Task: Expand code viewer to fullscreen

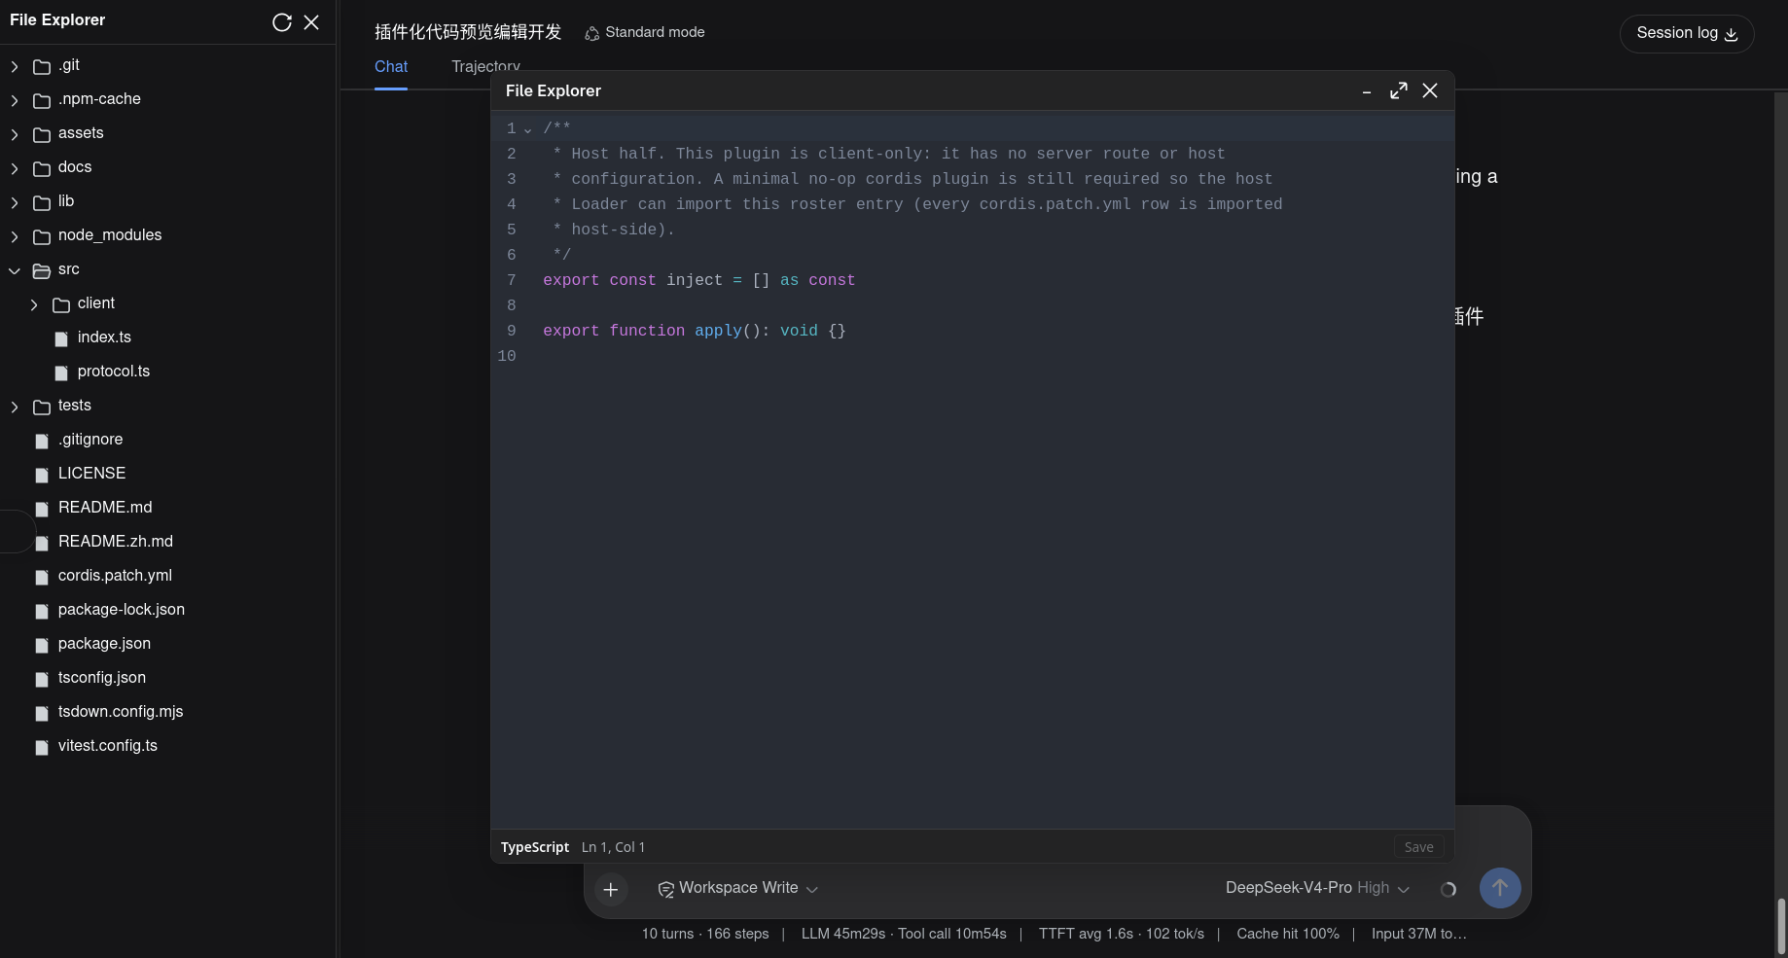Action: coord(1399,90)
